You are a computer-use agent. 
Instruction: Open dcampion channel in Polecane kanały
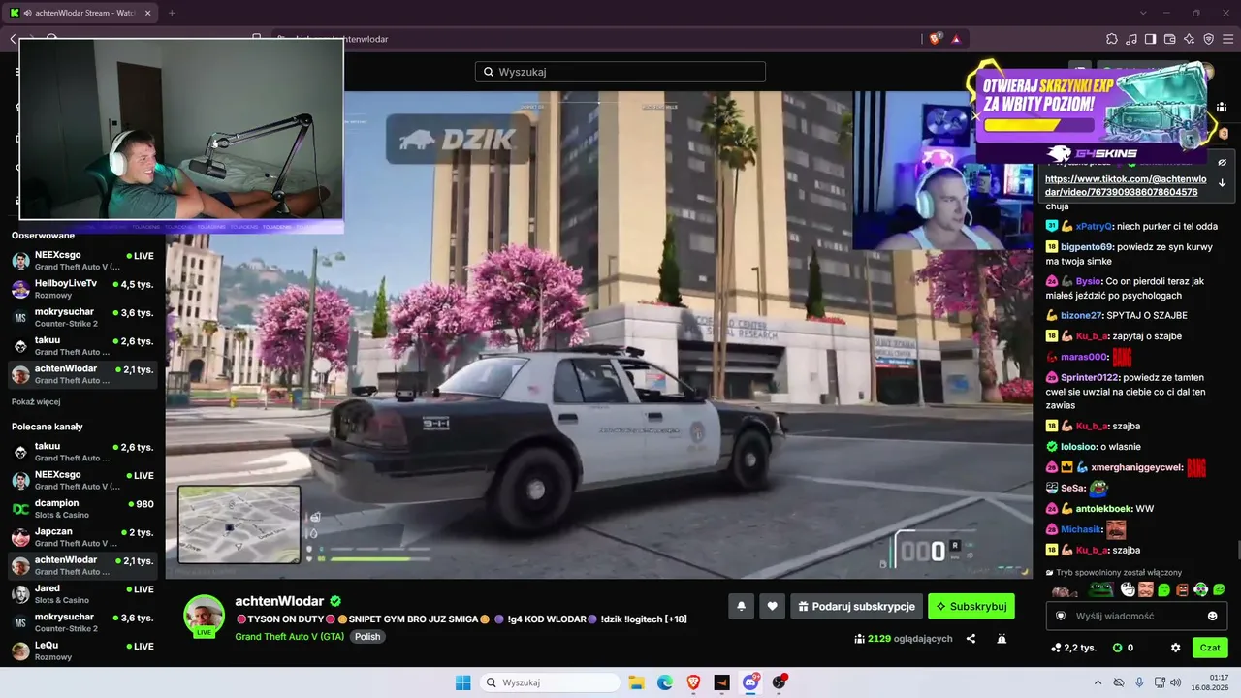83,509
